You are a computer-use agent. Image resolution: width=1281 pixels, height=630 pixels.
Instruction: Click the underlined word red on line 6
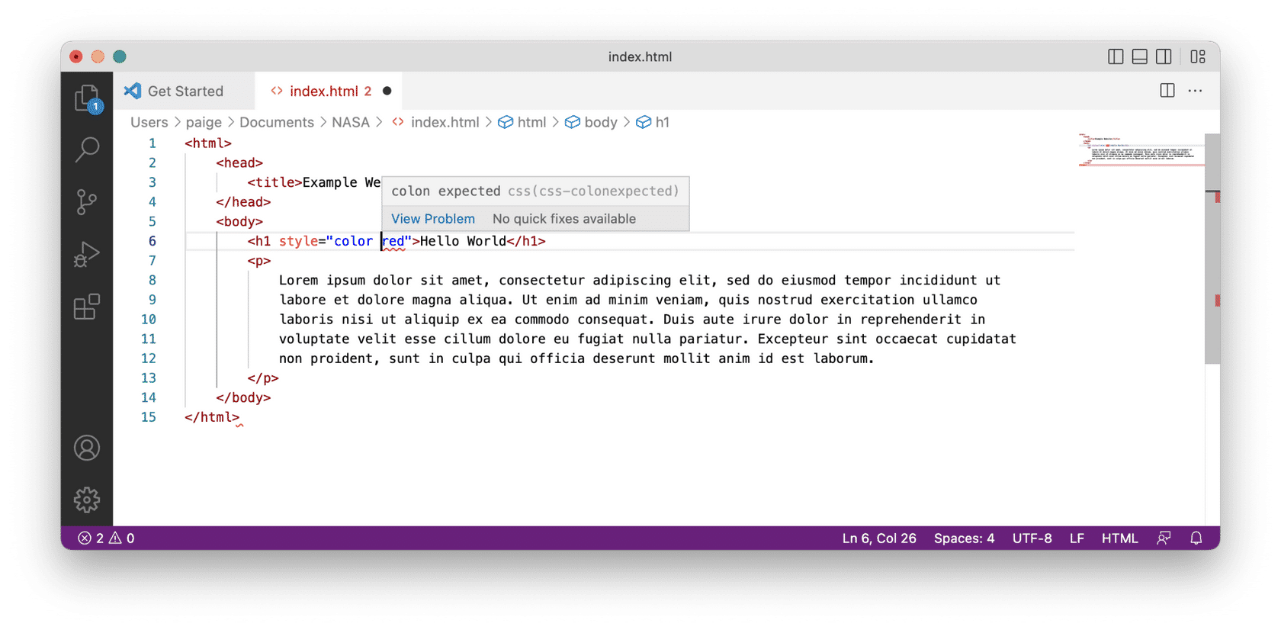point(393,241)
